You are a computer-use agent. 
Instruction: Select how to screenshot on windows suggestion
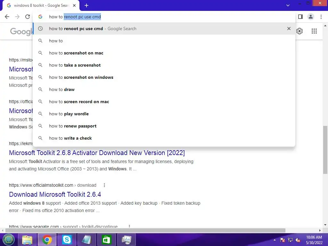click(x=164, y=77)
